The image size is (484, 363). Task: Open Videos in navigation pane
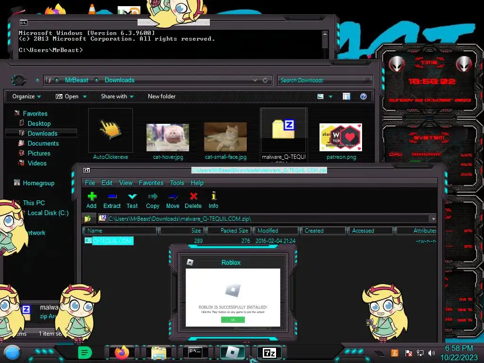37,163
